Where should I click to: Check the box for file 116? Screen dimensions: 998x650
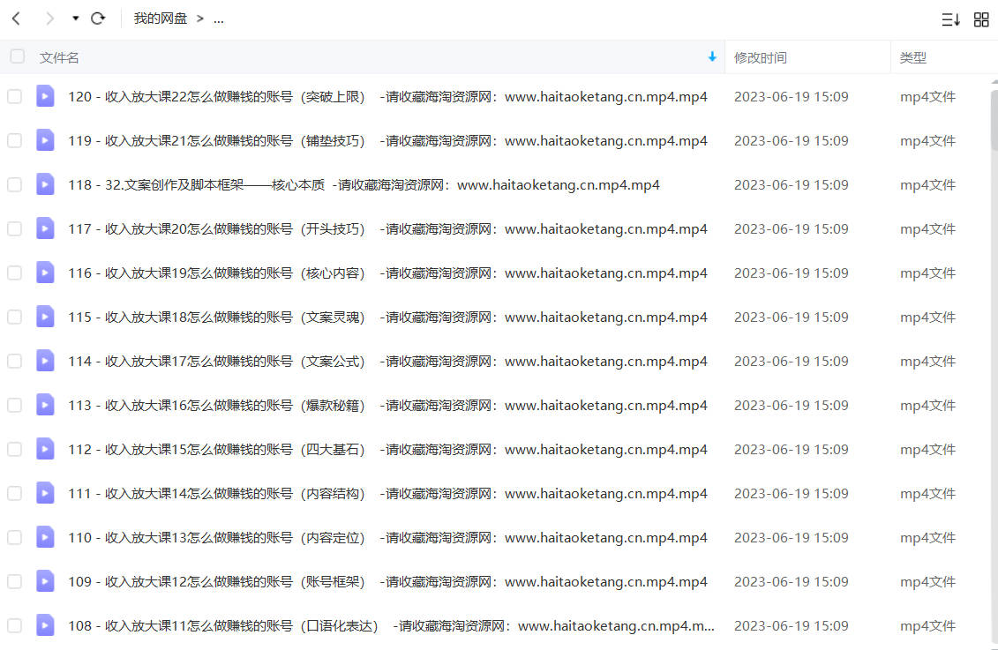point(14,273)
